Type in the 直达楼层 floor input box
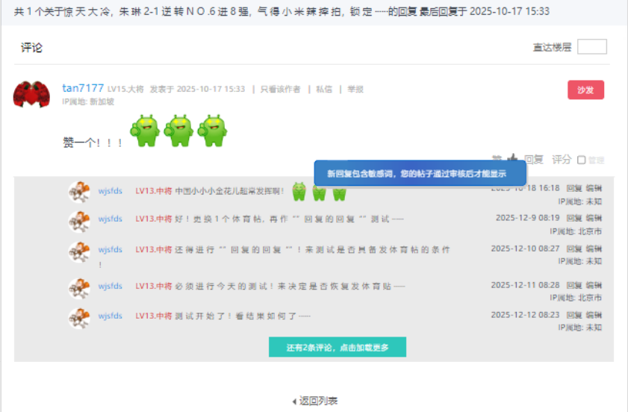Screen dimensions: 628x412 [591, 47]
